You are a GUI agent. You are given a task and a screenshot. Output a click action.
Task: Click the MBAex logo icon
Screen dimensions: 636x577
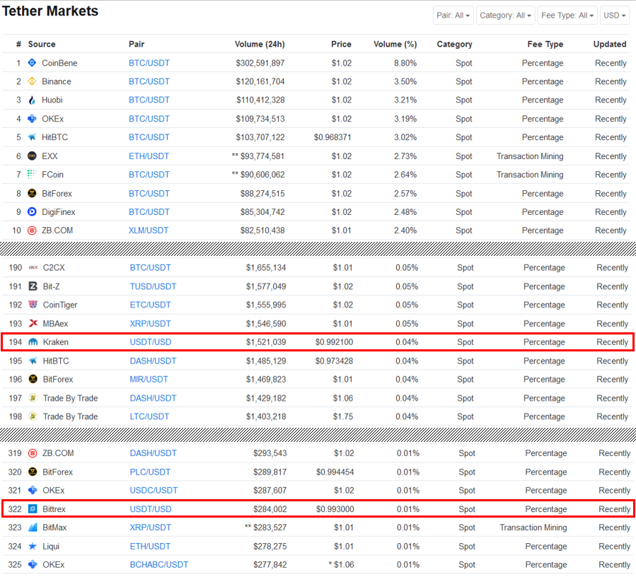[33, 324]
